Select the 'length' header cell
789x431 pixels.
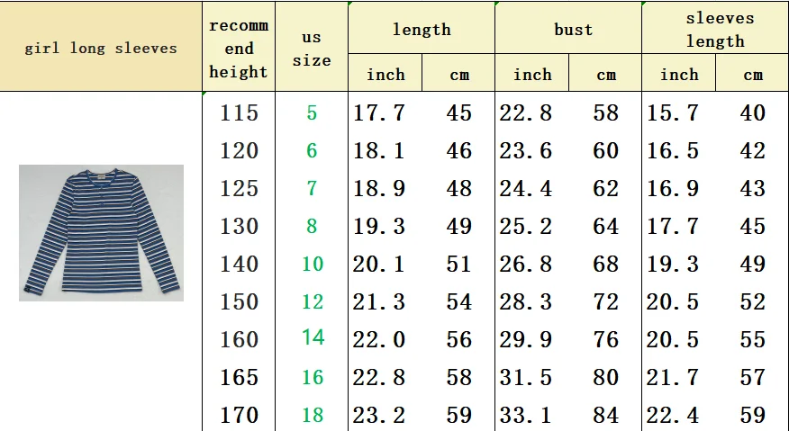422,28
